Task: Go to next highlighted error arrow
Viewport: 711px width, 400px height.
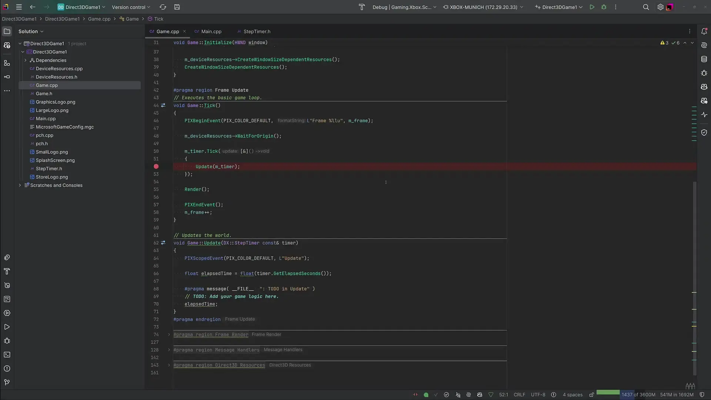Action: point(692,43)
